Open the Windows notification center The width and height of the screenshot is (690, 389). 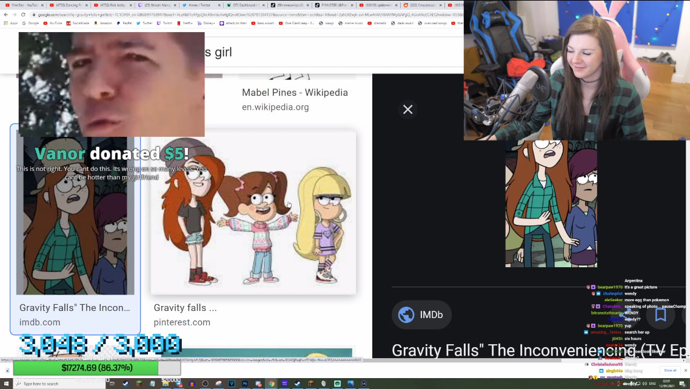pos(683,384)
